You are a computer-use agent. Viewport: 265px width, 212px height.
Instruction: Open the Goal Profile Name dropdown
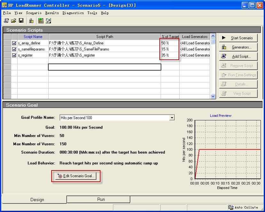pos(172,118)
